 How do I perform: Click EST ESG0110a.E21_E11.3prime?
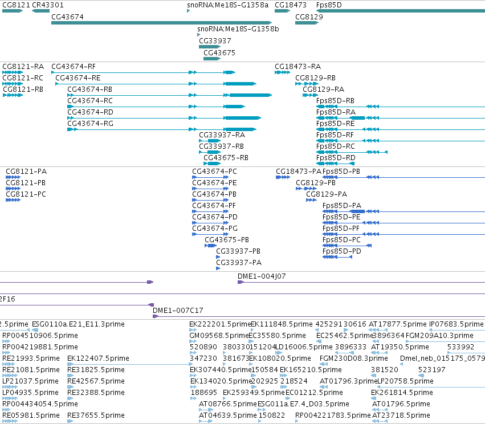pos(78,324)
